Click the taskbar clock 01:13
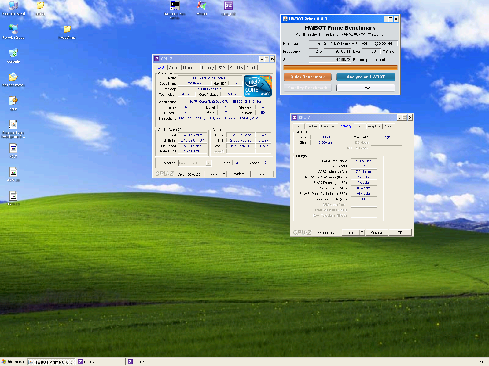This screenshot has height=366, width=489. (480, 362)
